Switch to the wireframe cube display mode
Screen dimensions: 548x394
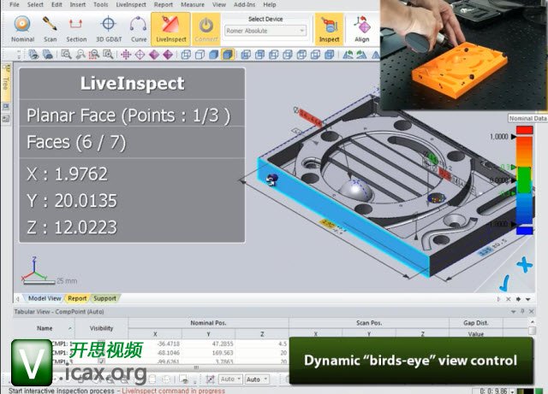[x=186, y=55]
